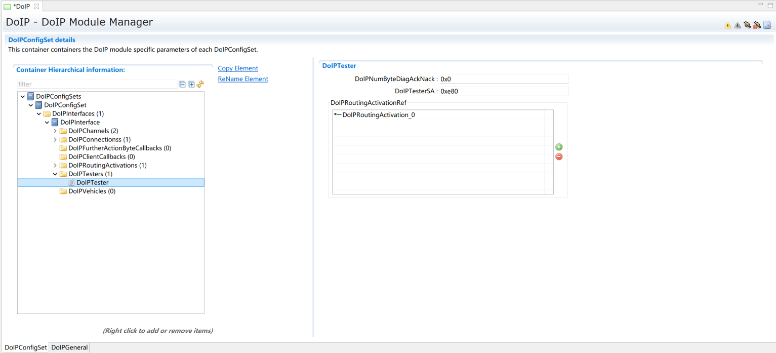
Task: Select DoIPRoutingActivation_0 in reference list
Action: point(378,115)
